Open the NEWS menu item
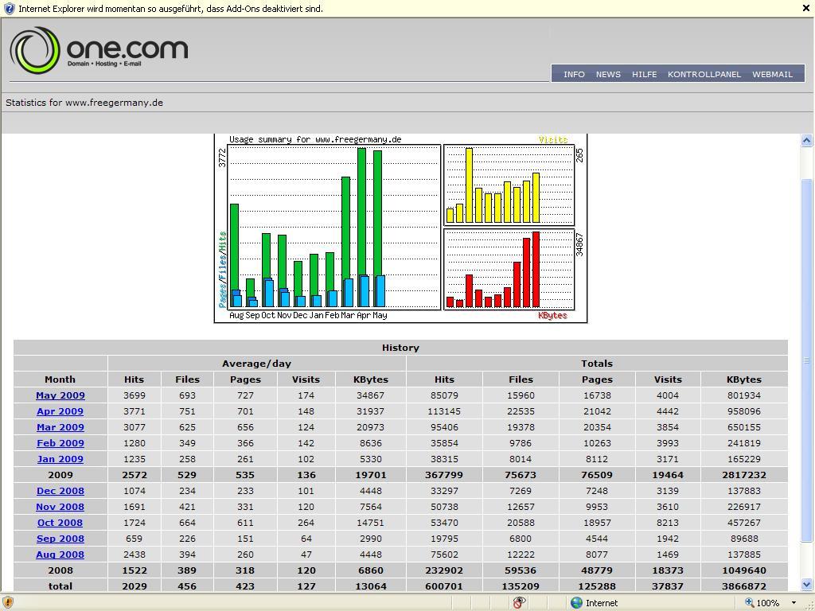The width and height of the screenshot is (815, 611). click(608, 74)
